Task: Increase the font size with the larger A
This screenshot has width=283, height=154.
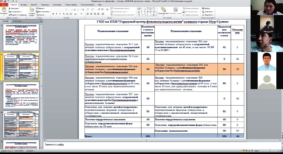Action: (75, 10)
